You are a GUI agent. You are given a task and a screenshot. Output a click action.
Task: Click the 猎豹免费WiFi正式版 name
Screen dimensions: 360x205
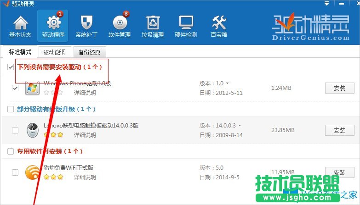[x=69, y=167]
